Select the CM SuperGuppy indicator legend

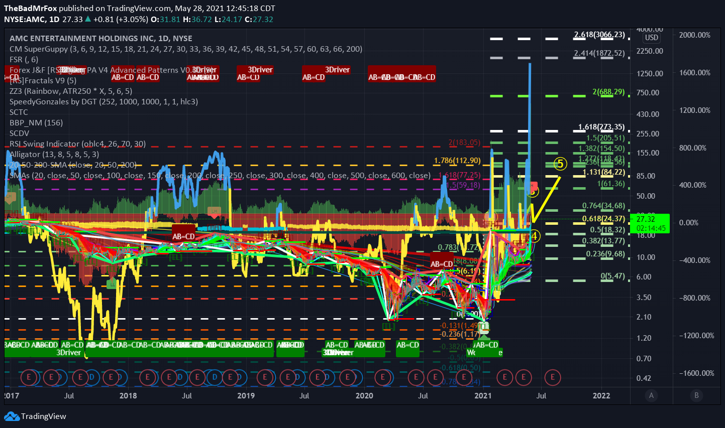(186, 49)
